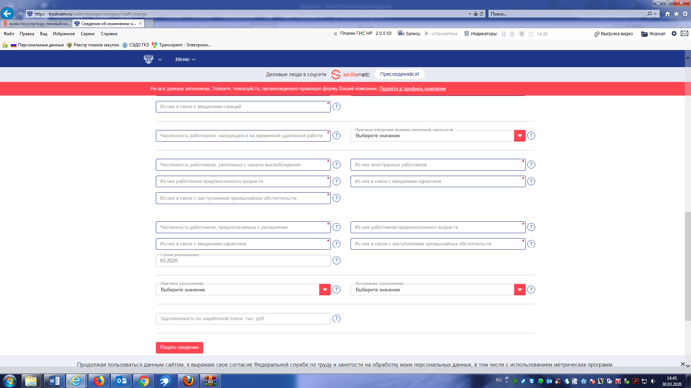Click the recording play button next to 'Запись'
Image resolution: width=691 pixels, height=388 pixels.
[x=427, y=33]
